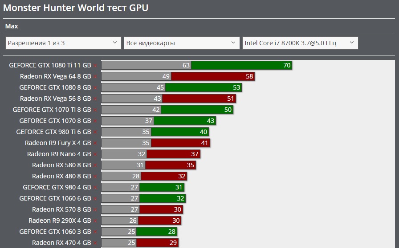Click the 'Radeon RX 480 8 GB' label
The width and height of the screenshot is (399, 248).
61,176
